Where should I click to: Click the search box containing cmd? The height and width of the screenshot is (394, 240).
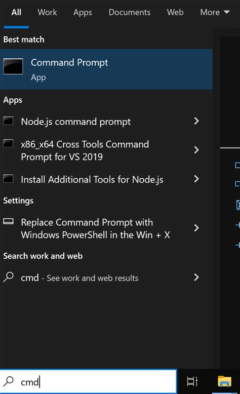(x=89, y=381)
